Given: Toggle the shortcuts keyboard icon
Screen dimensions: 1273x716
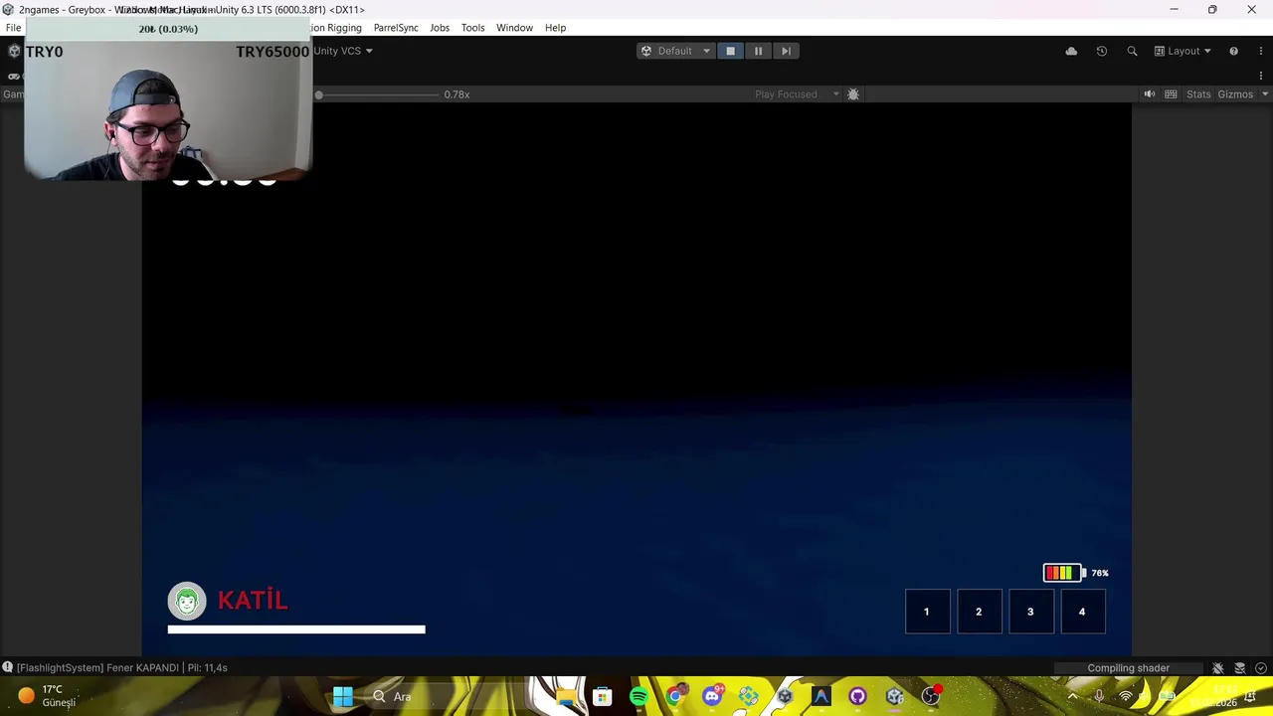Looking at the screenshot, I should click(x=1171, y=94).
